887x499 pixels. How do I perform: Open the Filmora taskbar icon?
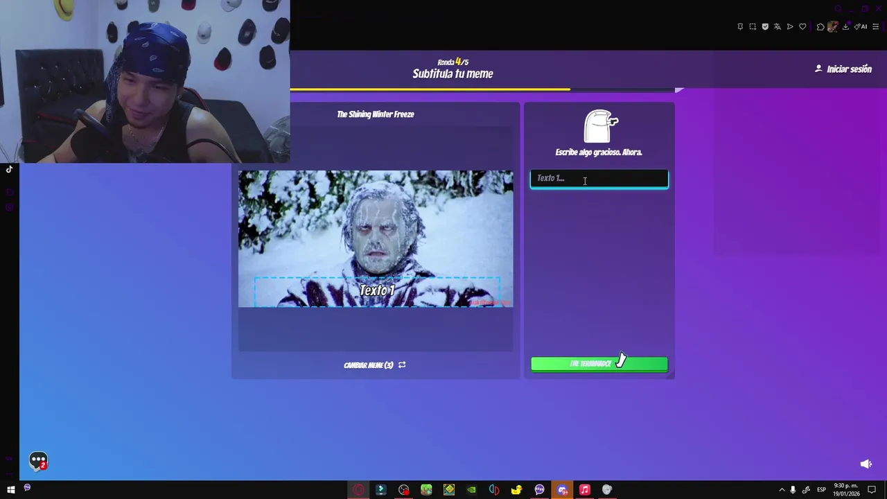click(x=380, y=490)
